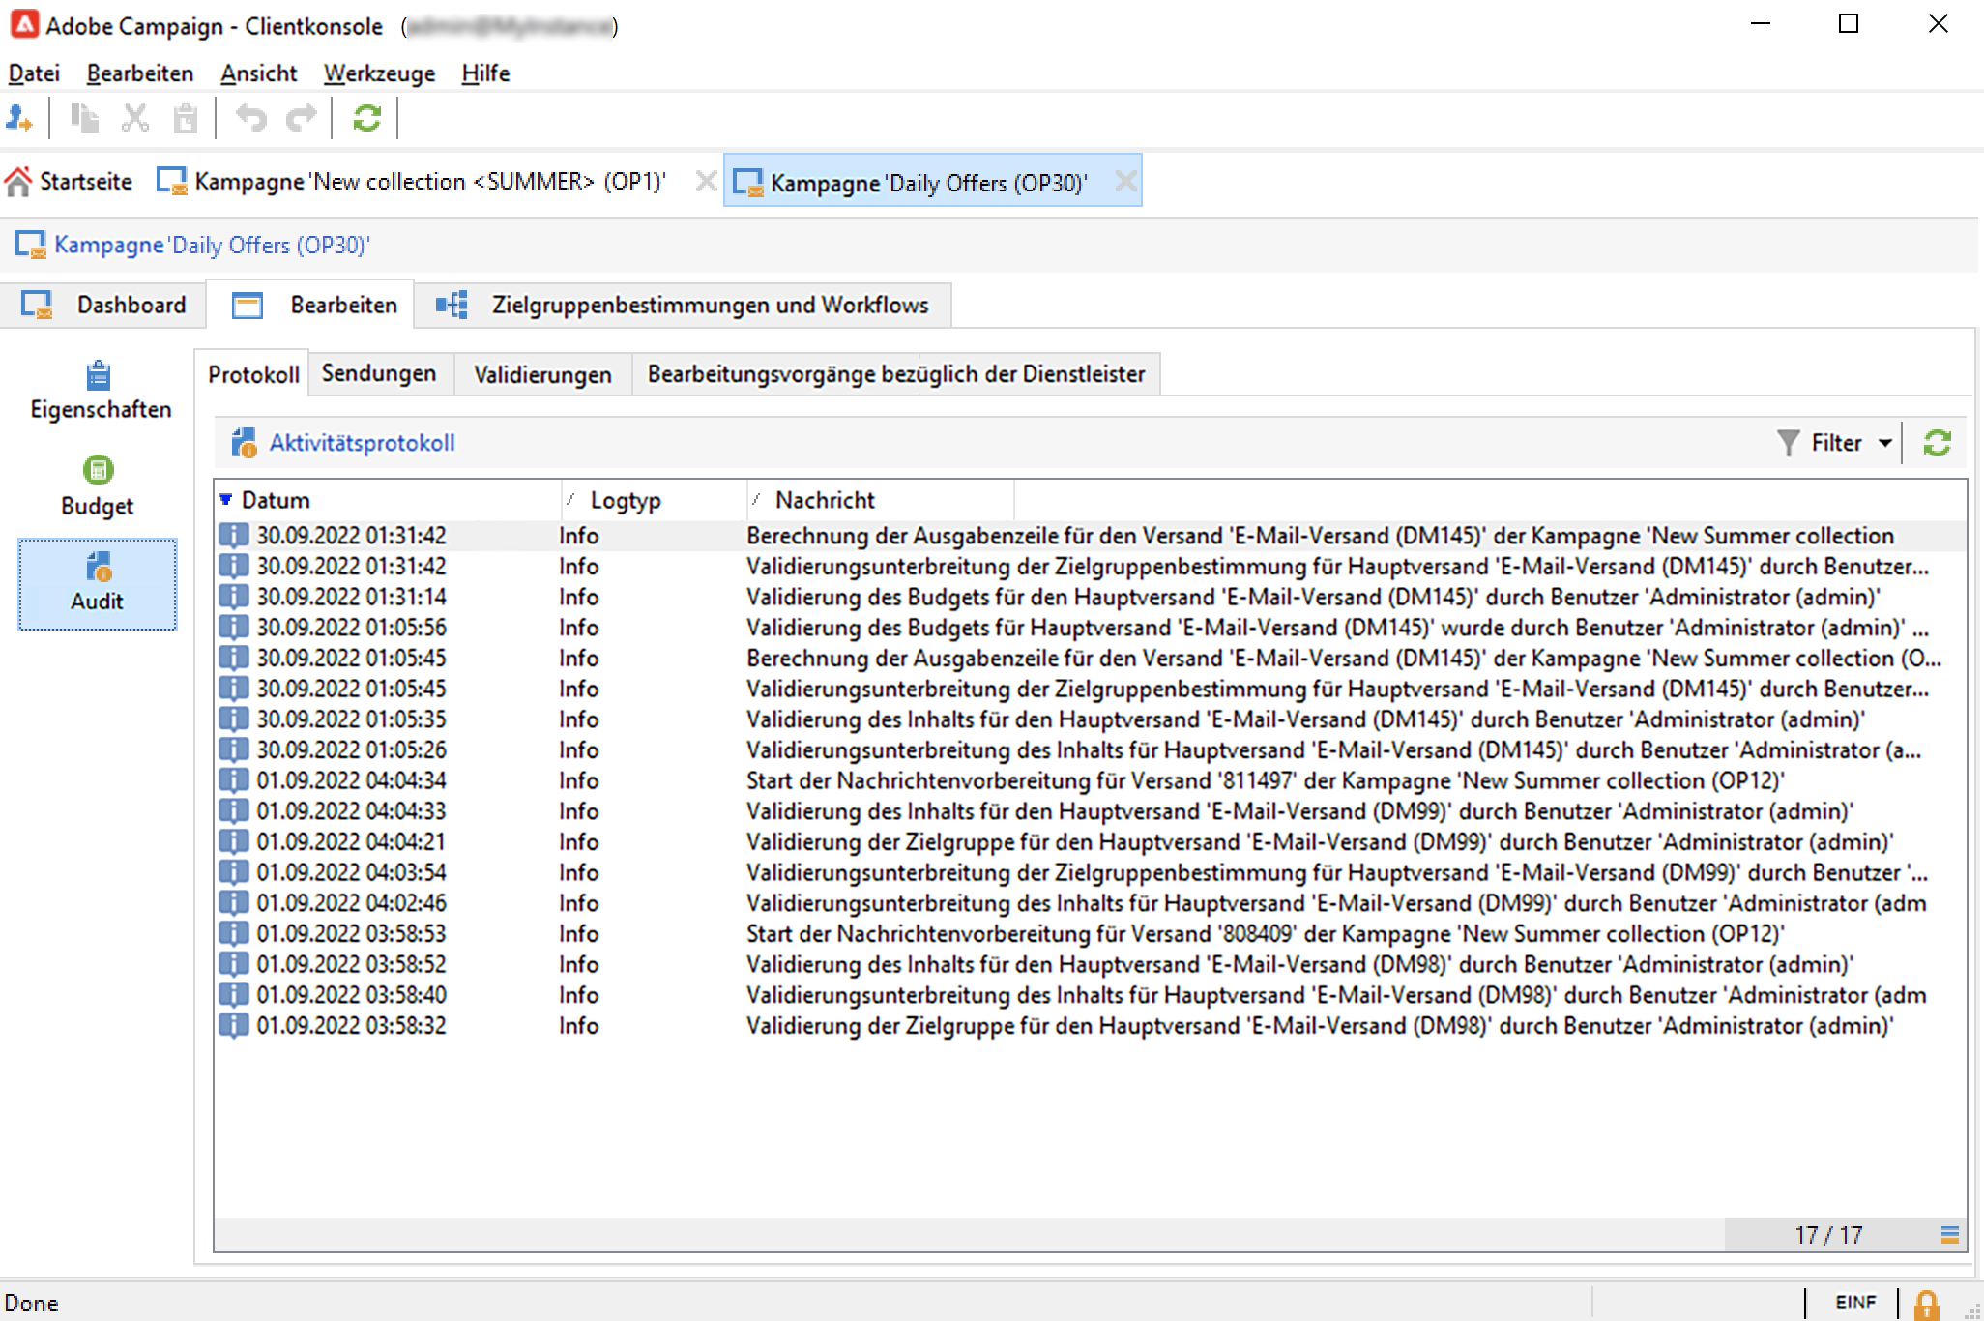This screenshot has height=1321, width=1984.
Task: Click the redo arrow in toolbar
Action: [302, 119]
